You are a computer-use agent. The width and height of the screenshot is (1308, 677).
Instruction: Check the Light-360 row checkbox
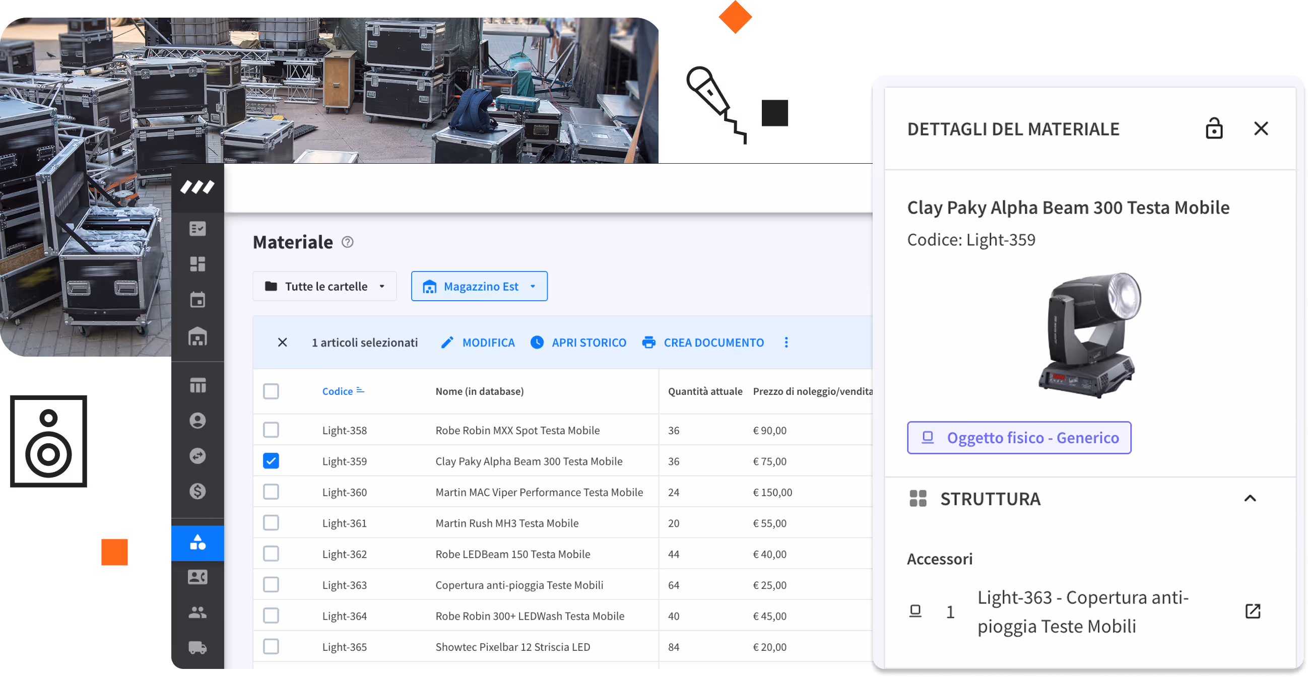coord(271,492)
